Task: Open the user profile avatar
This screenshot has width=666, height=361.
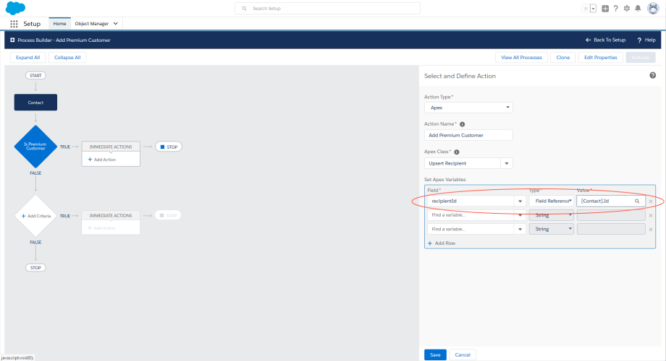Action: coord(653,8)
